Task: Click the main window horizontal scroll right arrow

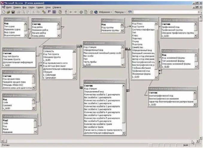Action: pyautogui.click(x=197, y=141)
